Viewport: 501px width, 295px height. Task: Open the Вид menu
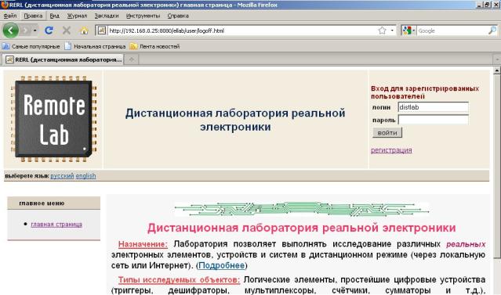point(55,16)
